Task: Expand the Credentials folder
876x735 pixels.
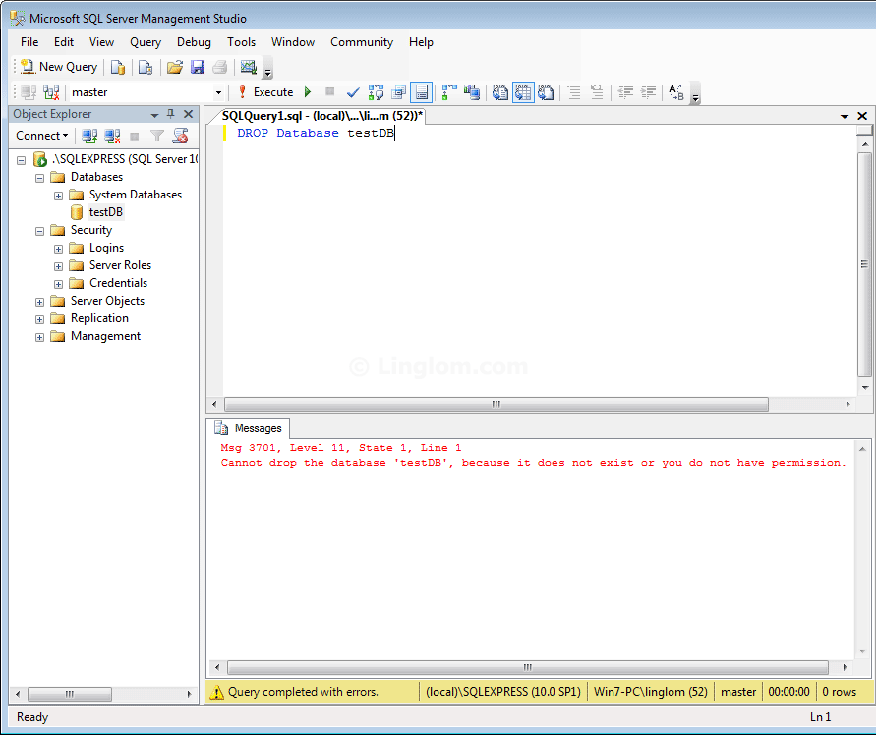Action: coord(58,284)
